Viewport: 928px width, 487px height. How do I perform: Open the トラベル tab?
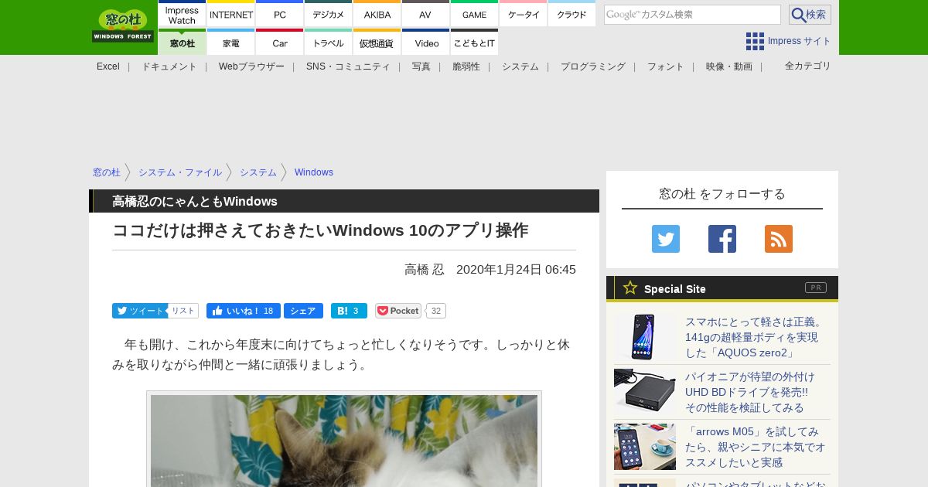click(329, 43)
